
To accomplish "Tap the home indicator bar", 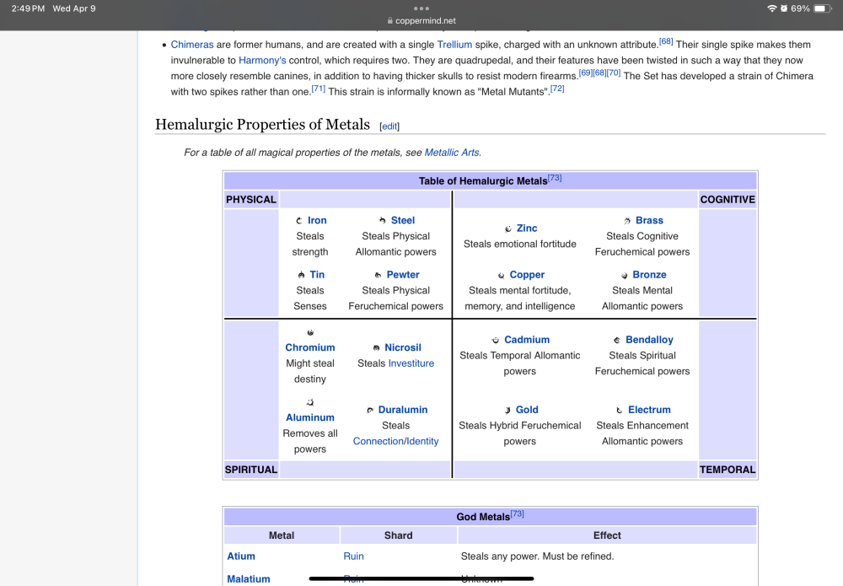I will [421, 578].
